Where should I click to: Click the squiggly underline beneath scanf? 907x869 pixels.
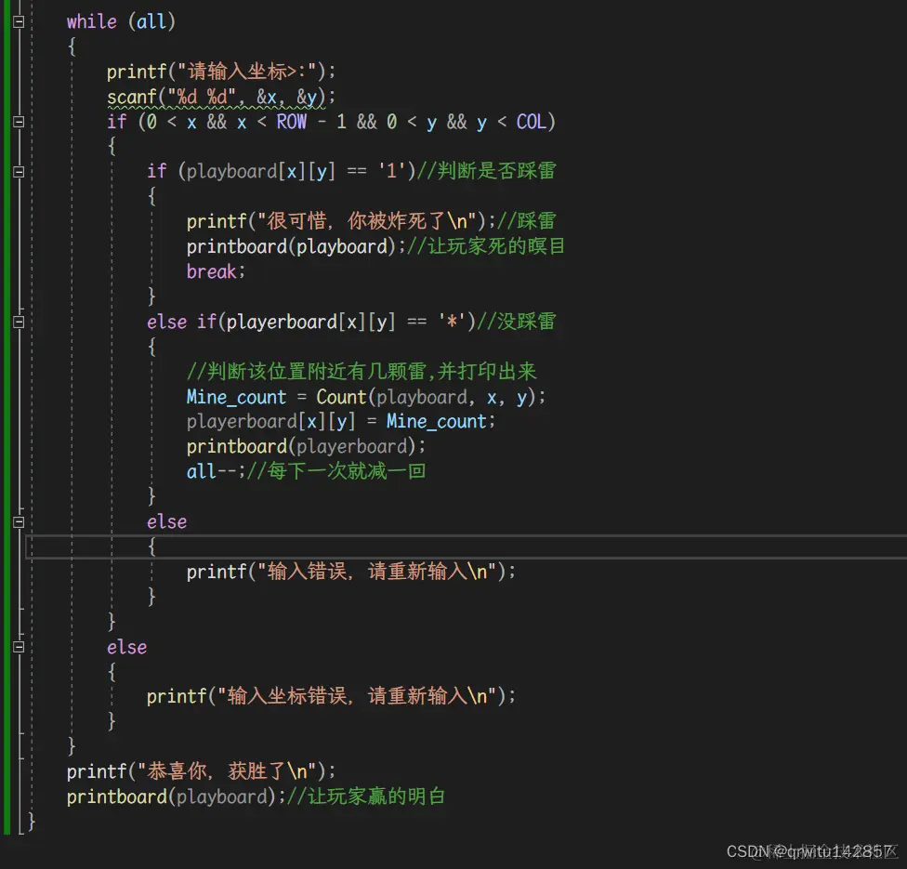tap(130, 105)
